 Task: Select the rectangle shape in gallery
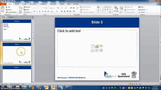105,7
